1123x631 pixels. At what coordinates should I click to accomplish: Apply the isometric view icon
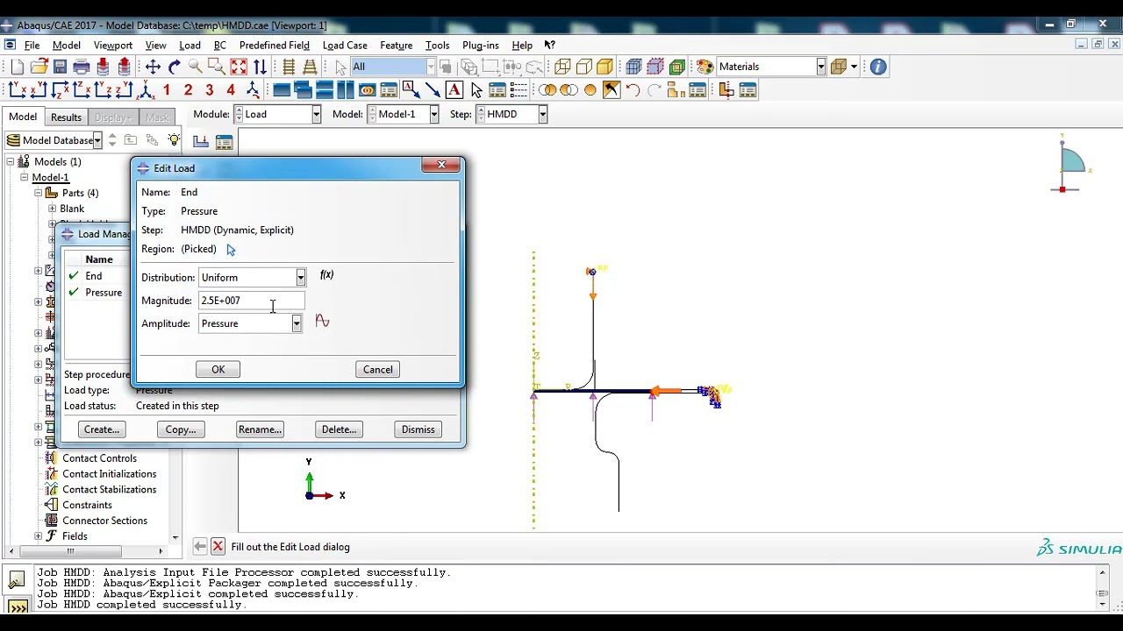(253, 90)
